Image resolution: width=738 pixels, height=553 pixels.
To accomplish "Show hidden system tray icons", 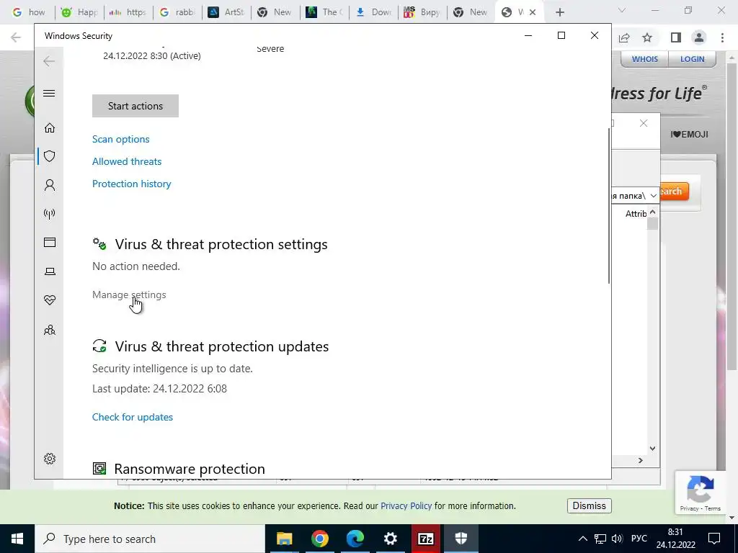I will 582,539.
